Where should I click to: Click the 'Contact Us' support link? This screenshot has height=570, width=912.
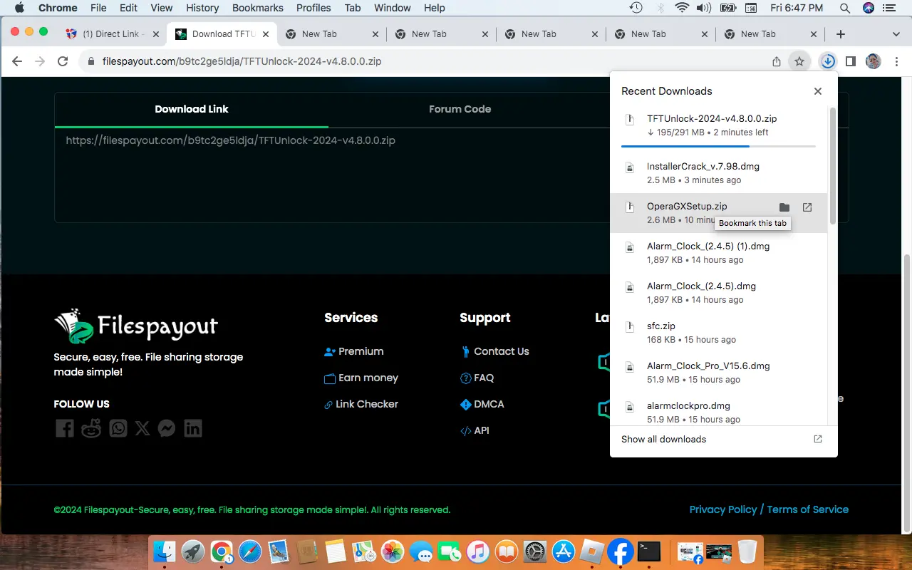pos(494,351)
